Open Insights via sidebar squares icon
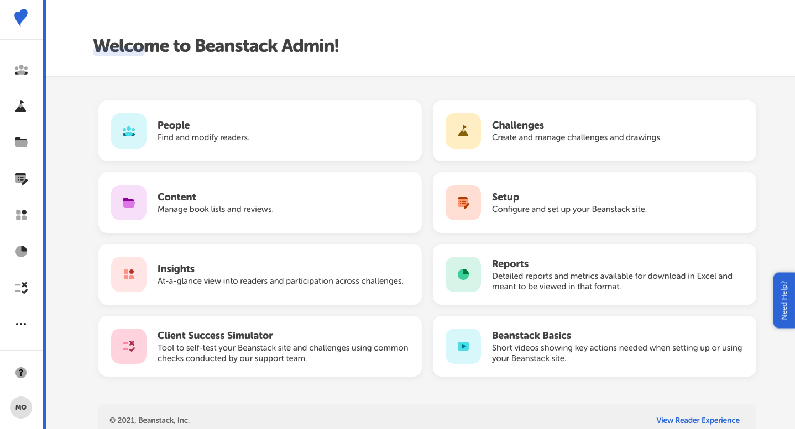Viewport: 795px width, 429px height. coord(21,215)
